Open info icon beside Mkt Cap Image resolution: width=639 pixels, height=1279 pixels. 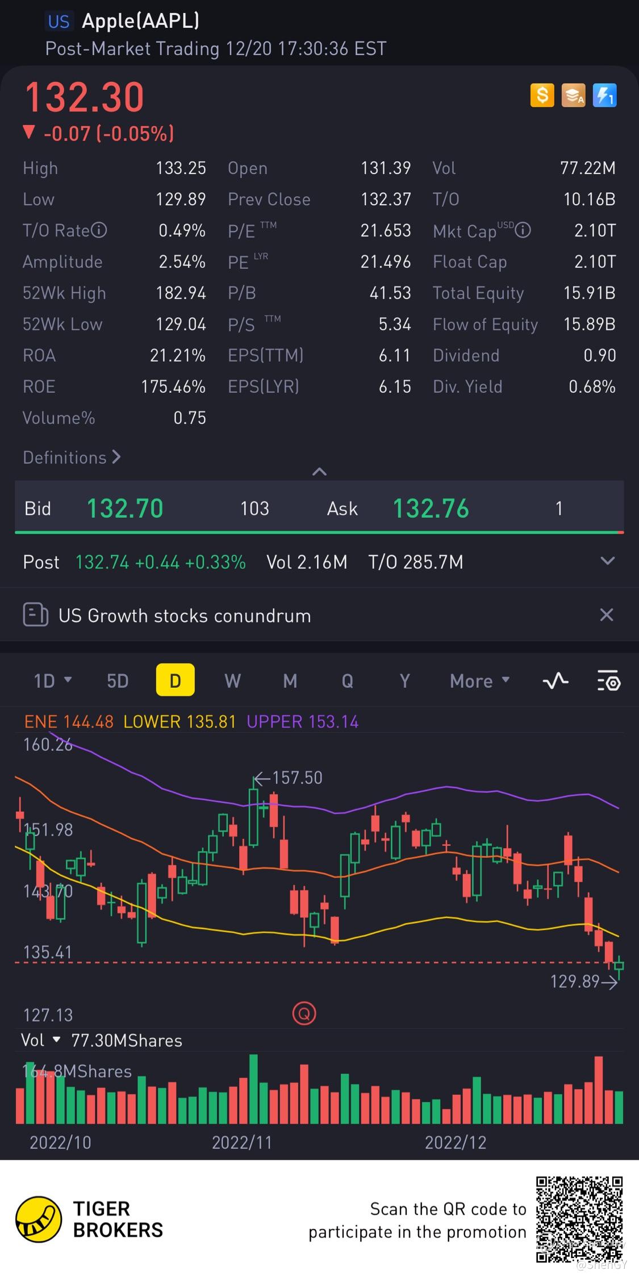coord(523,230)
